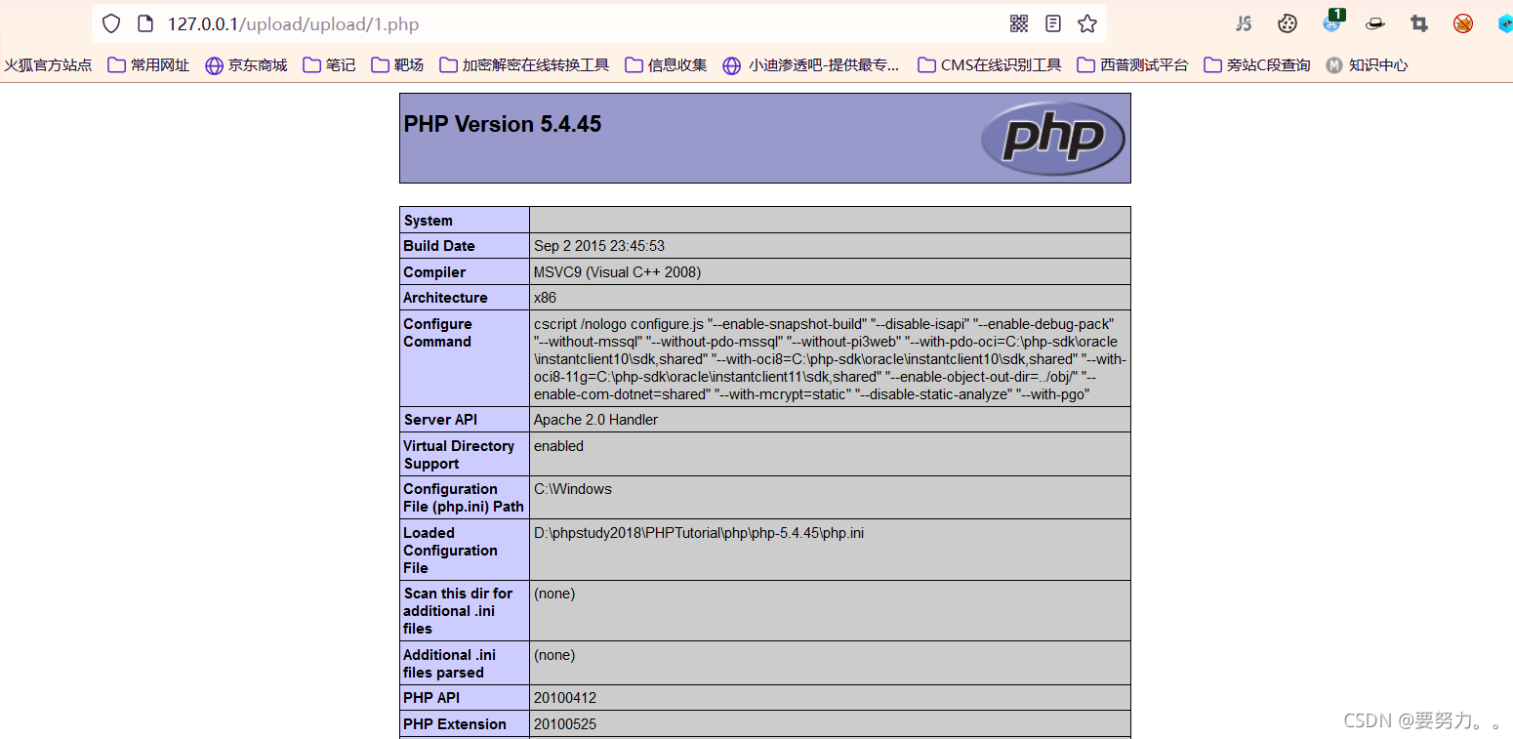Click the System row label
This screenshot has height=739, width=1513.
click(465, 220)
